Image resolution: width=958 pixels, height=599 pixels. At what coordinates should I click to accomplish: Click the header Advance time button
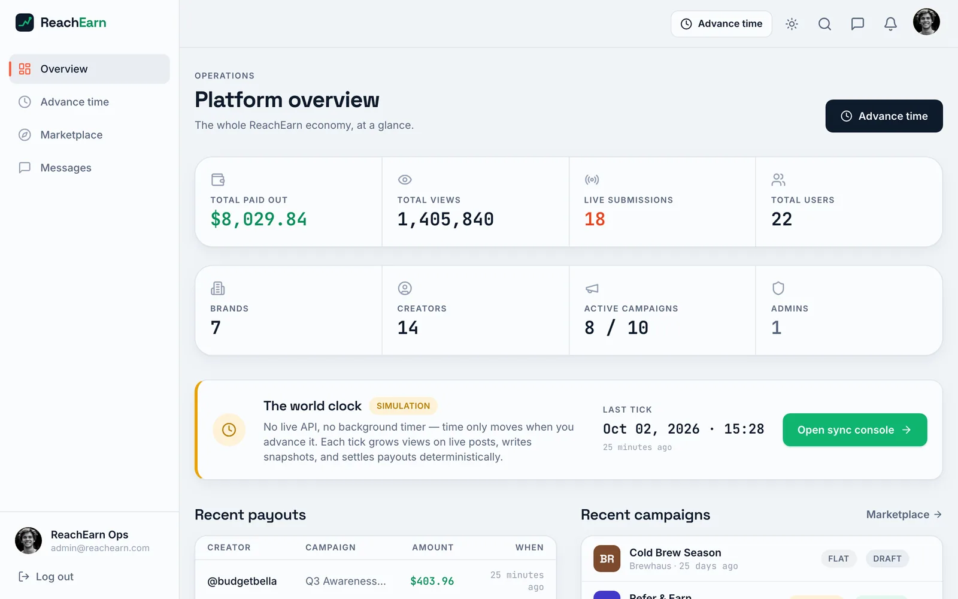coord(721,24)
